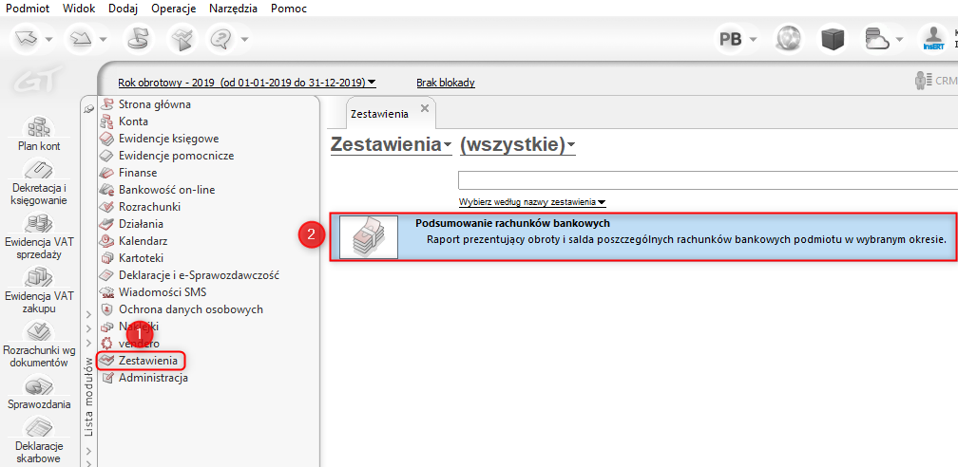Screen dimensions: 958x467
Task: Click the chart with play arrow toolbar icon
Action: [181, 39]
